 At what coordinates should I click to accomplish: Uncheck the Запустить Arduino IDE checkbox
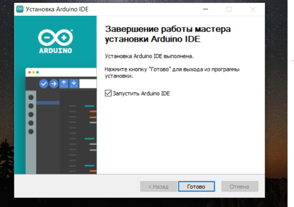[x=108, y=93]
